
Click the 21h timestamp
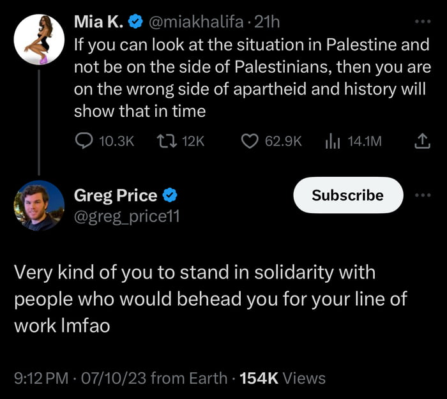point(267,23)
